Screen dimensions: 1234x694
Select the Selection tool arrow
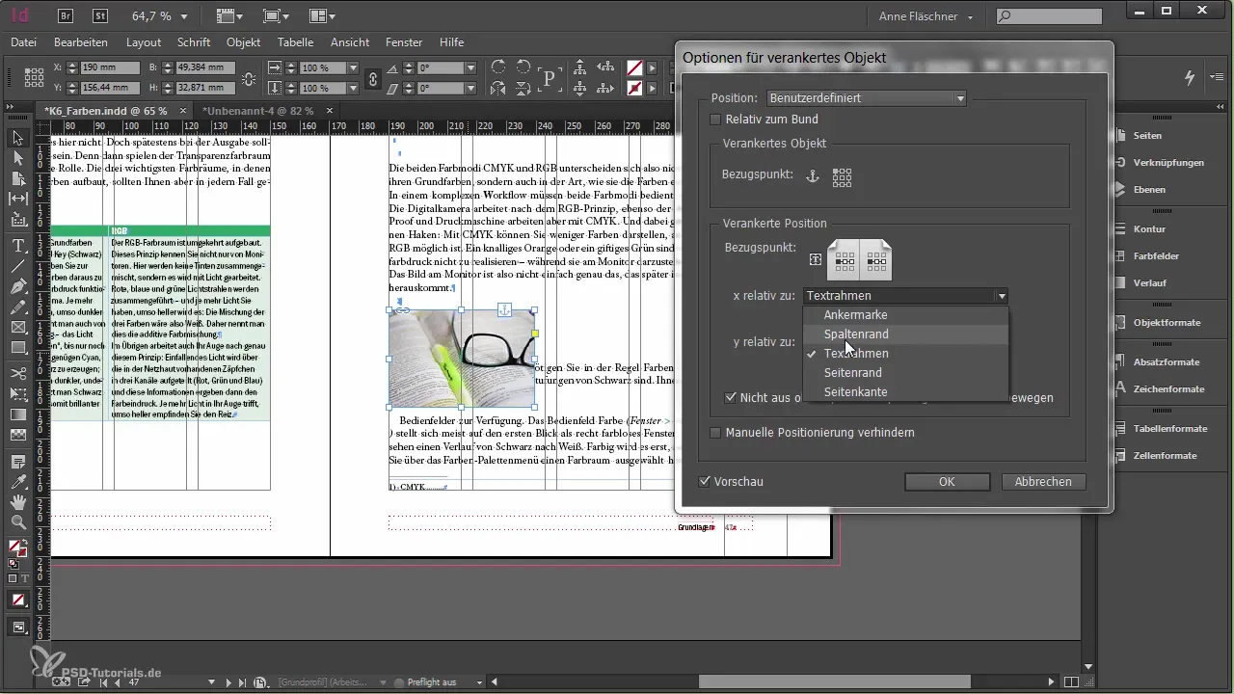(17, 139)
